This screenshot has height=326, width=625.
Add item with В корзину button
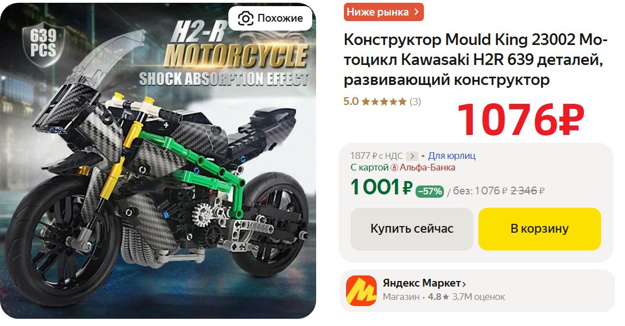click(539, 229)
